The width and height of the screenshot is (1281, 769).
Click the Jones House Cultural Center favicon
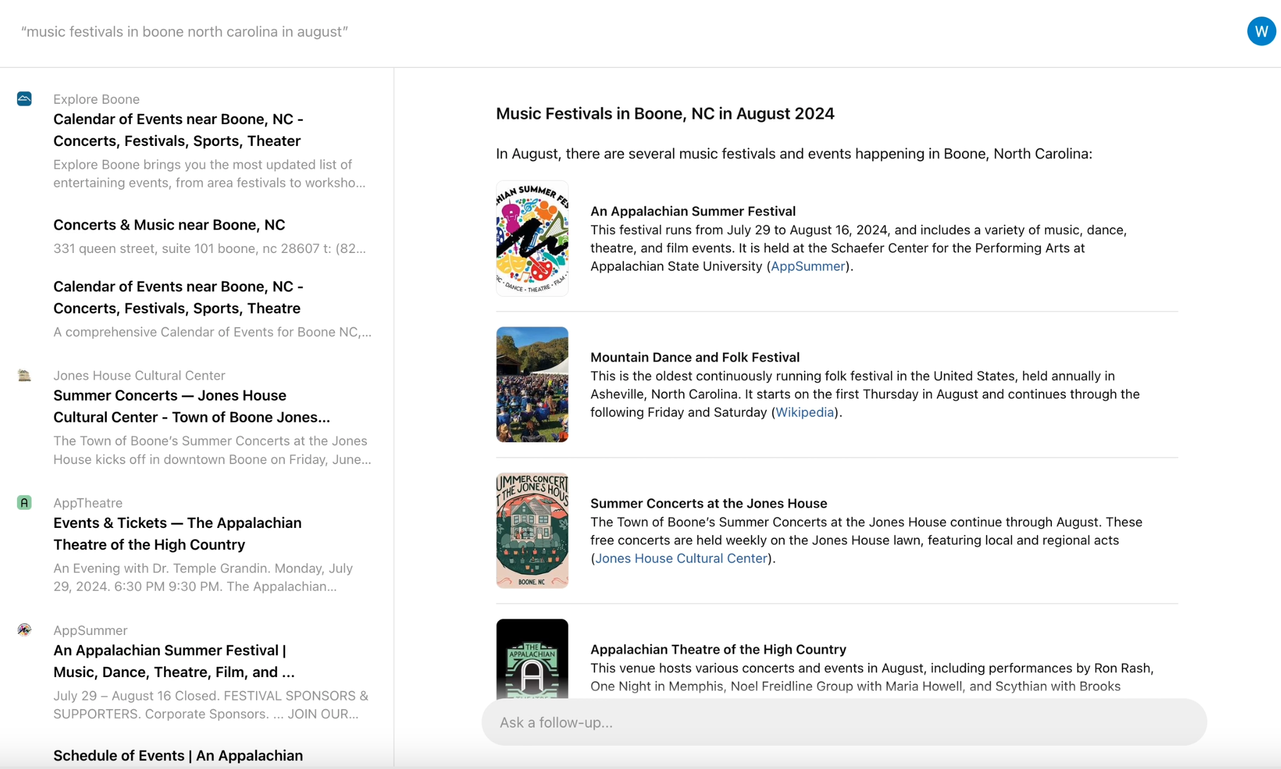(x=24, y=376)
